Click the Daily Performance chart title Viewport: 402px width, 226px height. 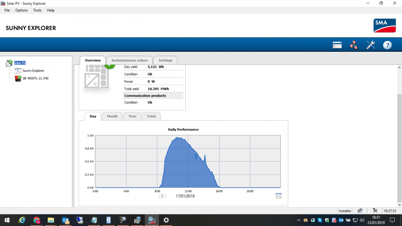[x=183, y=130]
